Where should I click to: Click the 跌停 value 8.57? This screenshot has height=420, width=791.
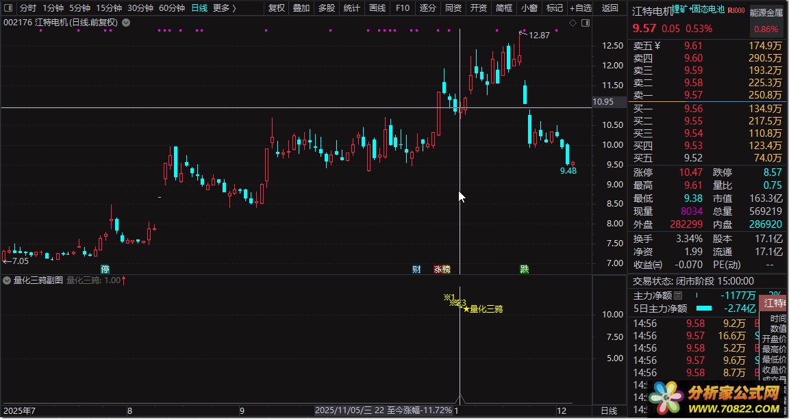pos(773,172)
